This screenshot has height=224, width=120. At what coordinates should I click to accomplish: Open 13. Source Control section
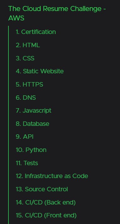click(x=42, y=189)
